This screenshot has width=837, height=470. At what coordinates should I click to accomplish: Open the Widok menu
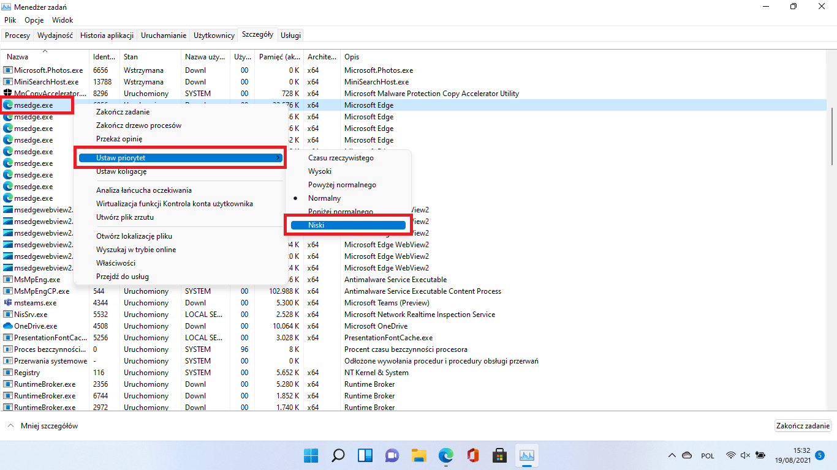pyautogui.click(x=62, y=20)
